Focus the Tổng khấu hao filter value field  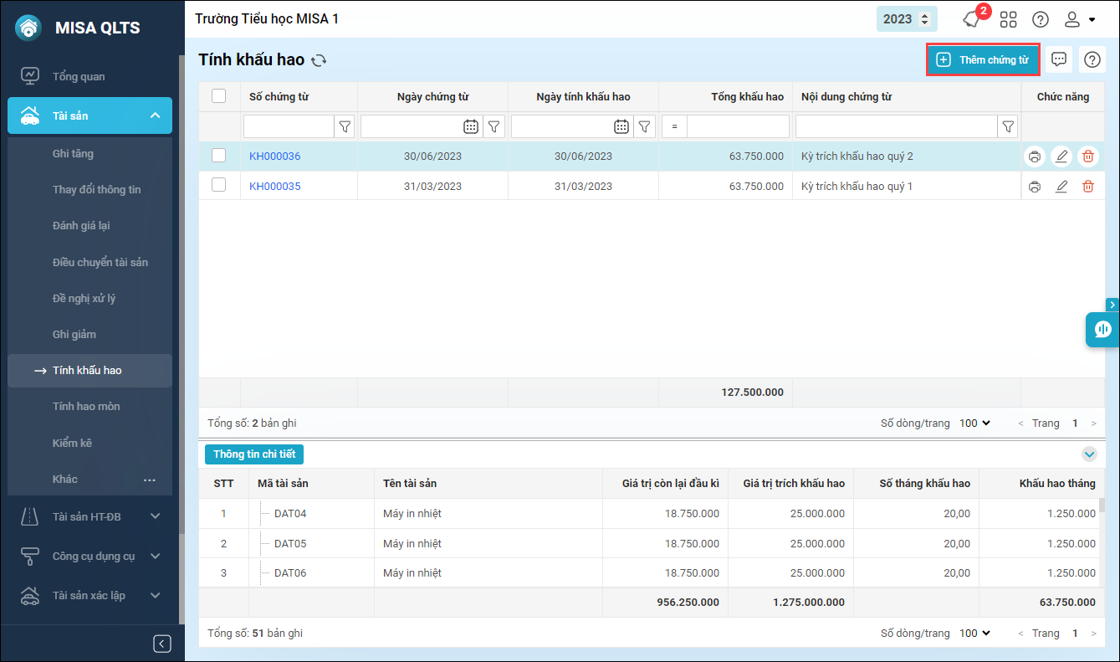coord(738,126)
